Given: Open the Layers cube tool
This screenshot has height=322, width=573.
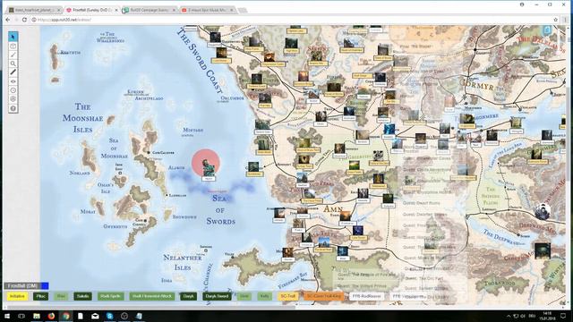Looking at the screenshot, I should (13, 46).
